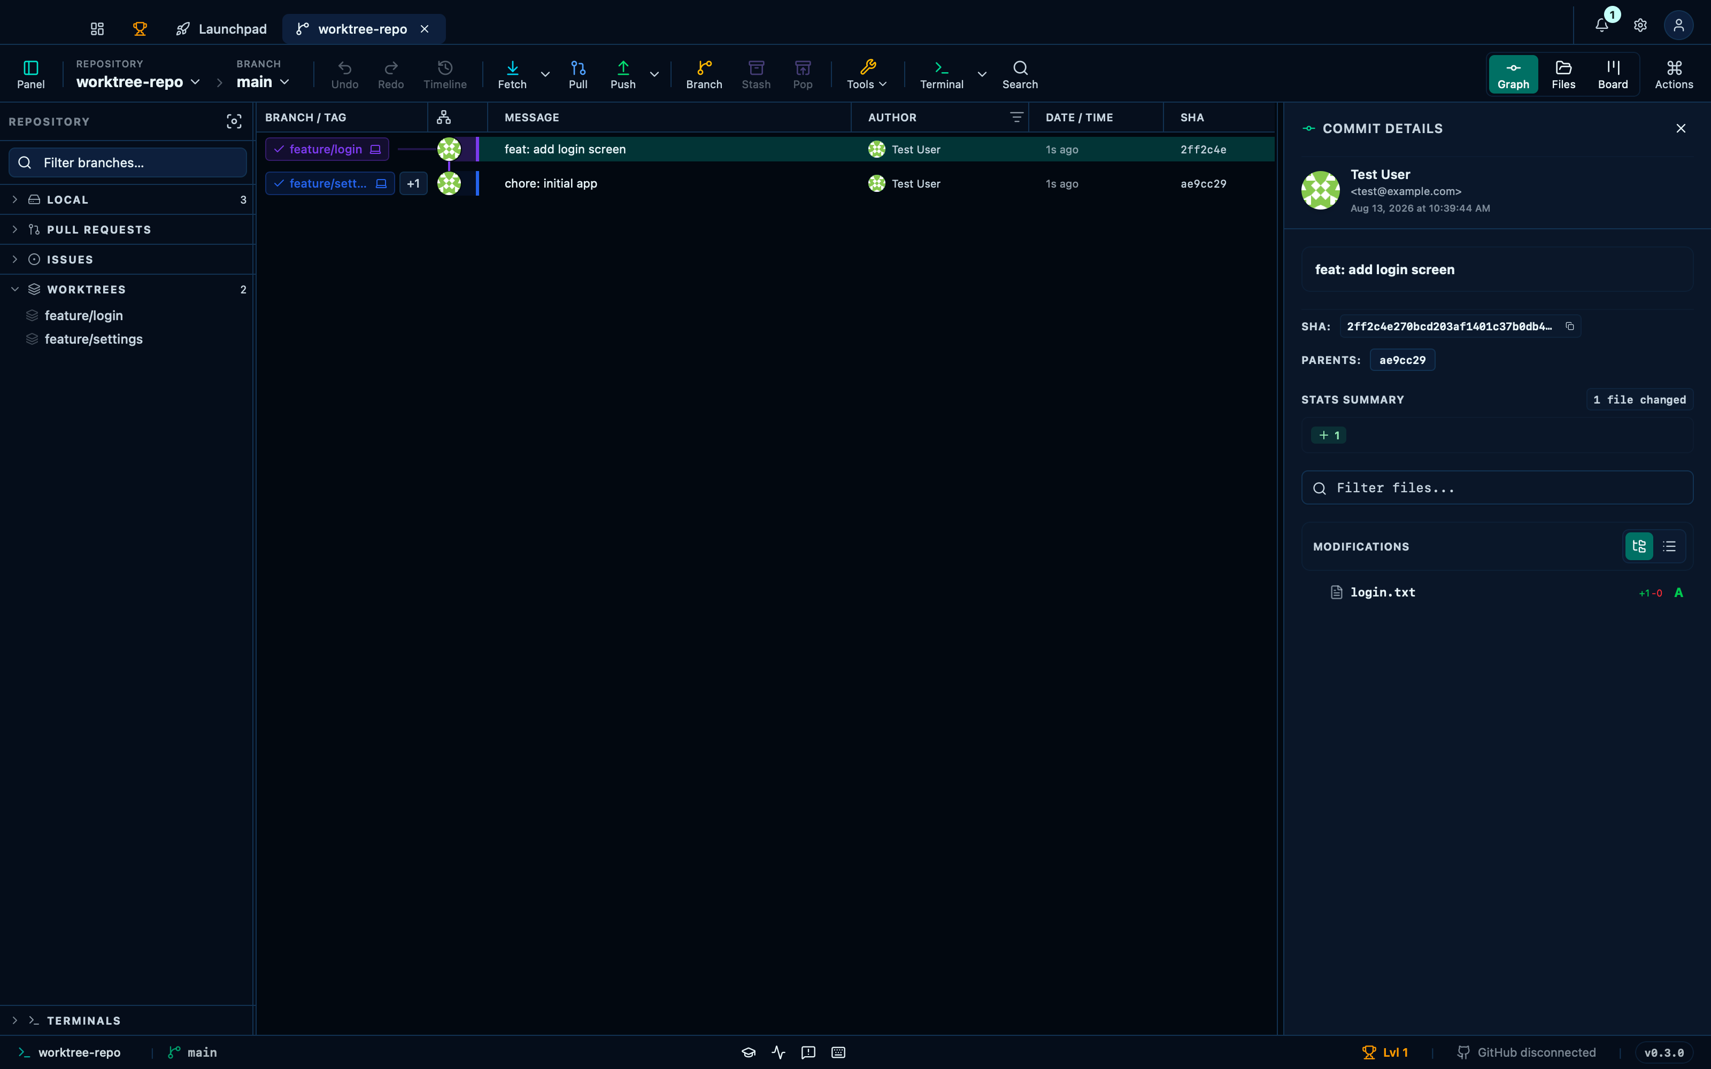
Task: Pull changes from remote
Action: pyautogui.click(x=579, y=74)
